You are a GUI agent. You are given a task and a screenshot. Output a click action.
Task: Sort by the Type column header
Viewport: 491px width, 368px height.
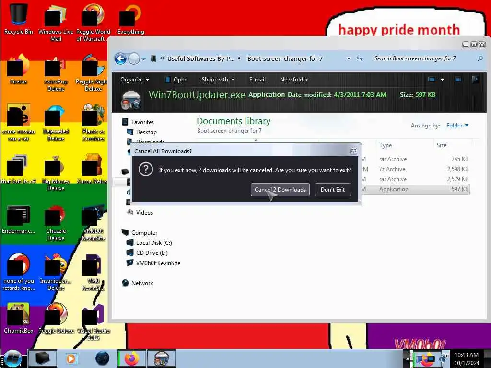click(x=386, y=145)
